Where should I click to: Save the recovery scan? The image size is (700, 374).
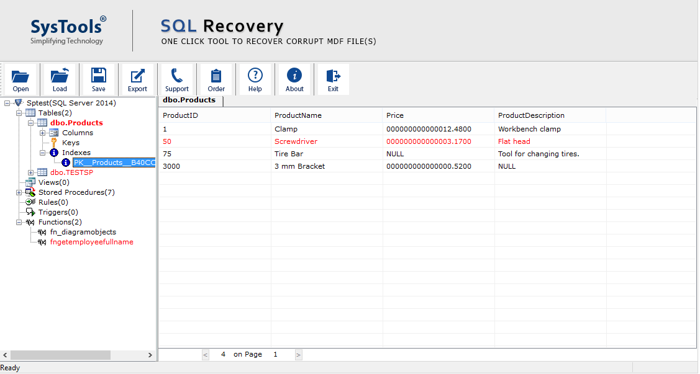(99, 79)
